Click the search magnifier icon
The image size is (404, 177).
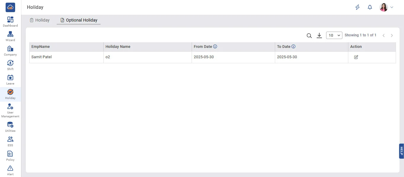click(x=309, y=35)
